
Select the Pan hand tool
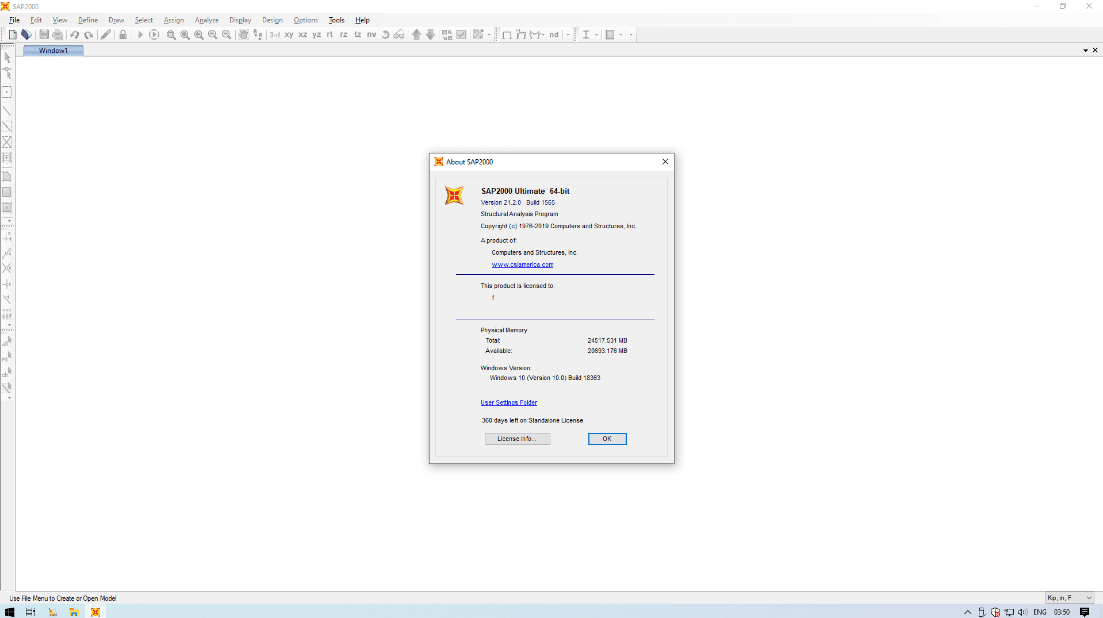243,34
